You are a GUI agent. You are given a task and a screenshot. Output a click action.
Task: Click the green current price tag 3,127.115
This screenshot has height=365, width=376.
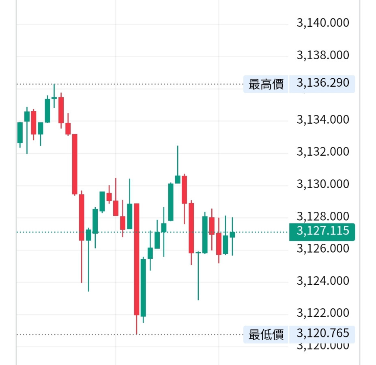pyautogui.click(x=322, y=231)
